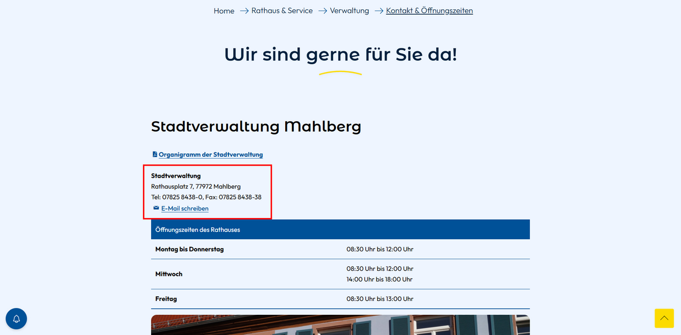Screen dimensions: 681x335
Task: Click the arrow before Kontakt & Öffnungszeiten
Action: tap(379, 11)
